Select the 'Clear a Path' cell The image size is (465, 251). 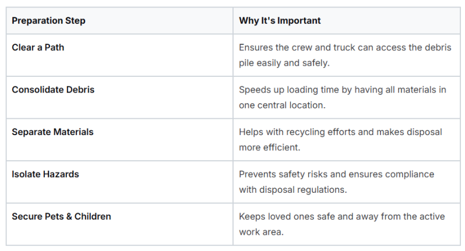(x=119, y=55)
